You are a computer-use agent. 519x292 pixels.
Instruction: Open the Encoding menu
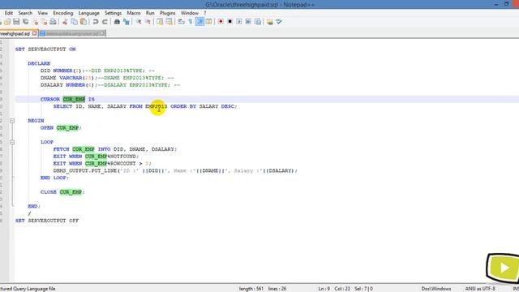click(x=63, y=13)
